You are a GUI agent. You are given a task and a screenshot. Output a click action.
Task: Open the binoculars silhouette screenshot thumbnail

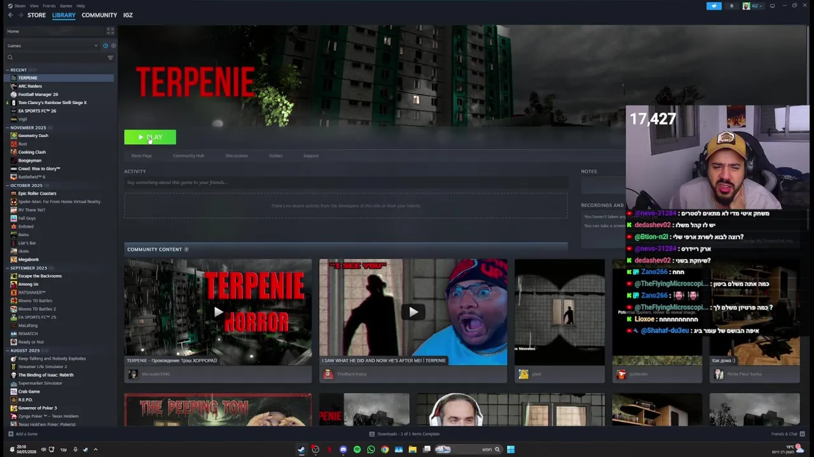click(560, 312)
